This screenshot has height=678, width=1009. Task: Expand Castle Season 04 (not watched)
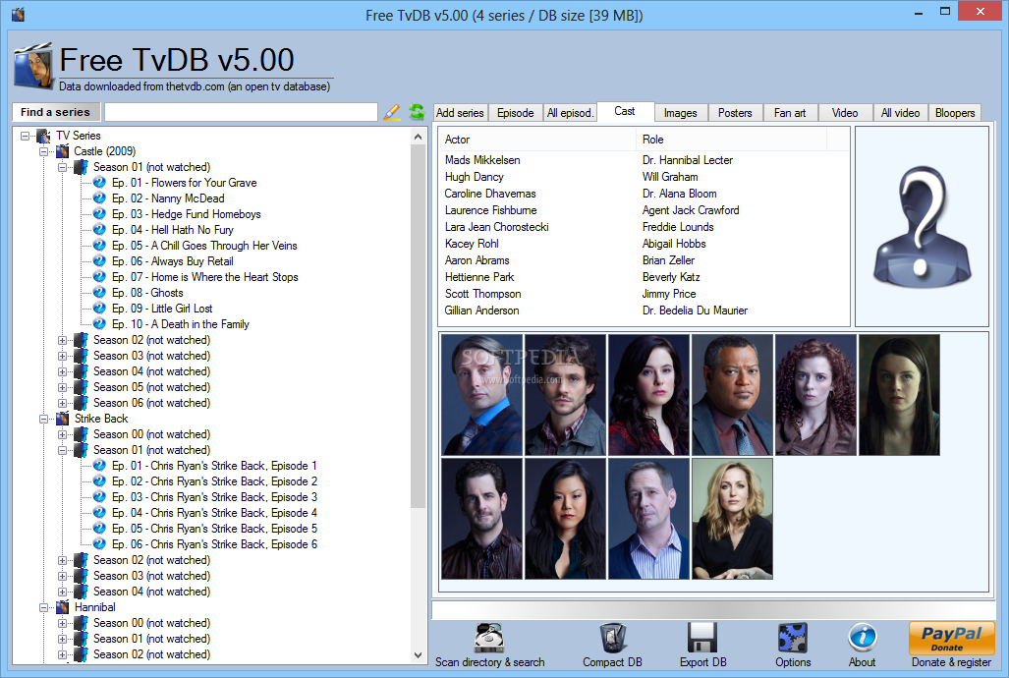[x=63, y=372]
